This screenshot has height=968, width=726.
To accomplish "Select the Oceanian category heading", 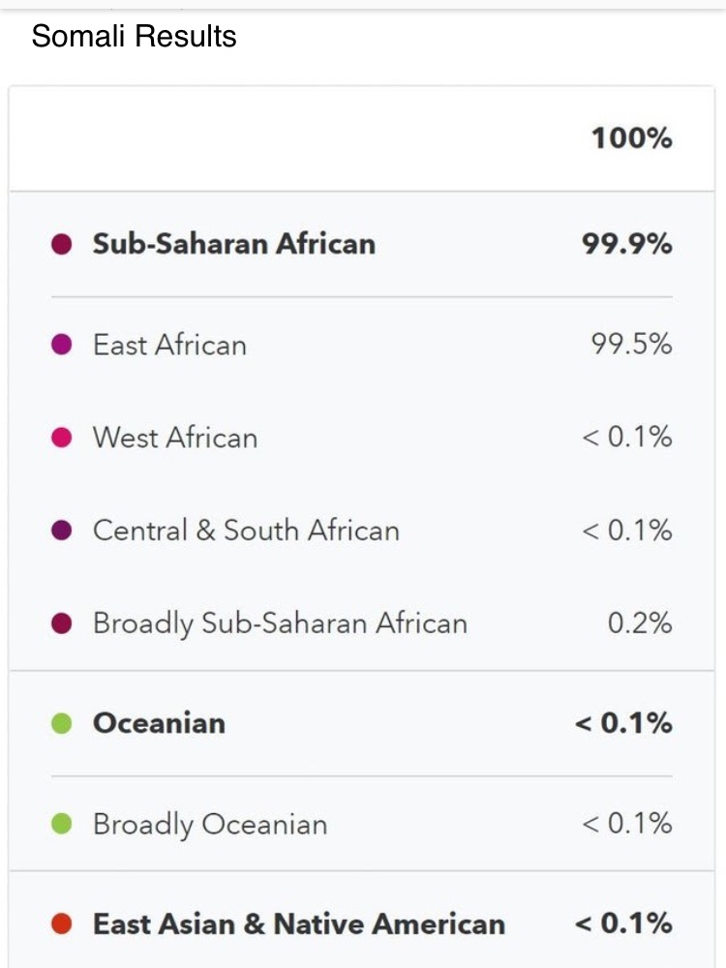I will click(160, 723).
